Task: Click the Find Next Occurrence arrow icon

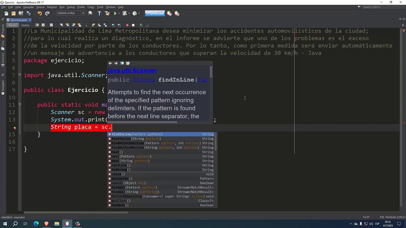Action: (74, 25)
